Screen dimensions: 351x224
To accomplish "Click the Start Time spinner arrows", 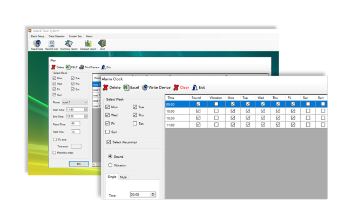I will 86,109.
